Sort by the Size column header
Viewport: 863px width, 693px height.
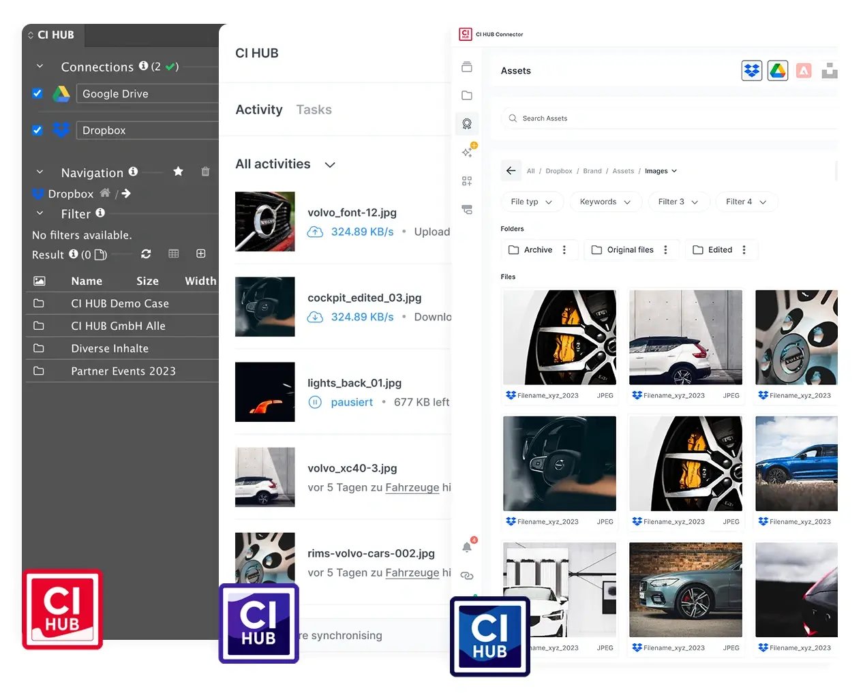147,281
